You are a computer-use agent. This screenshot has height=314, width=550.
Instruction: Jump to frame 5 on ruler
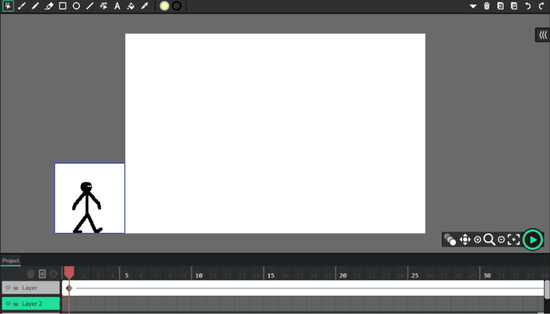[127, 276]
